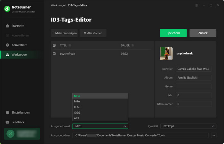Click the 03:22 duration value

[124, 54]
